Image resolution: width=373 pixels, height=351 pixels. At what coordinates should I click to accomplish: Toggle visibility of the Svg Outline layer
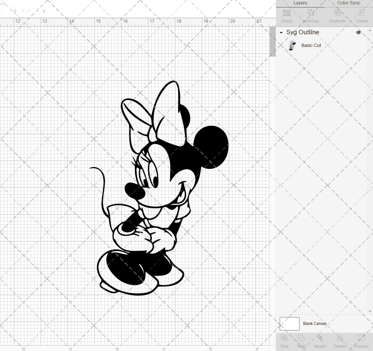tap(358, 32)
